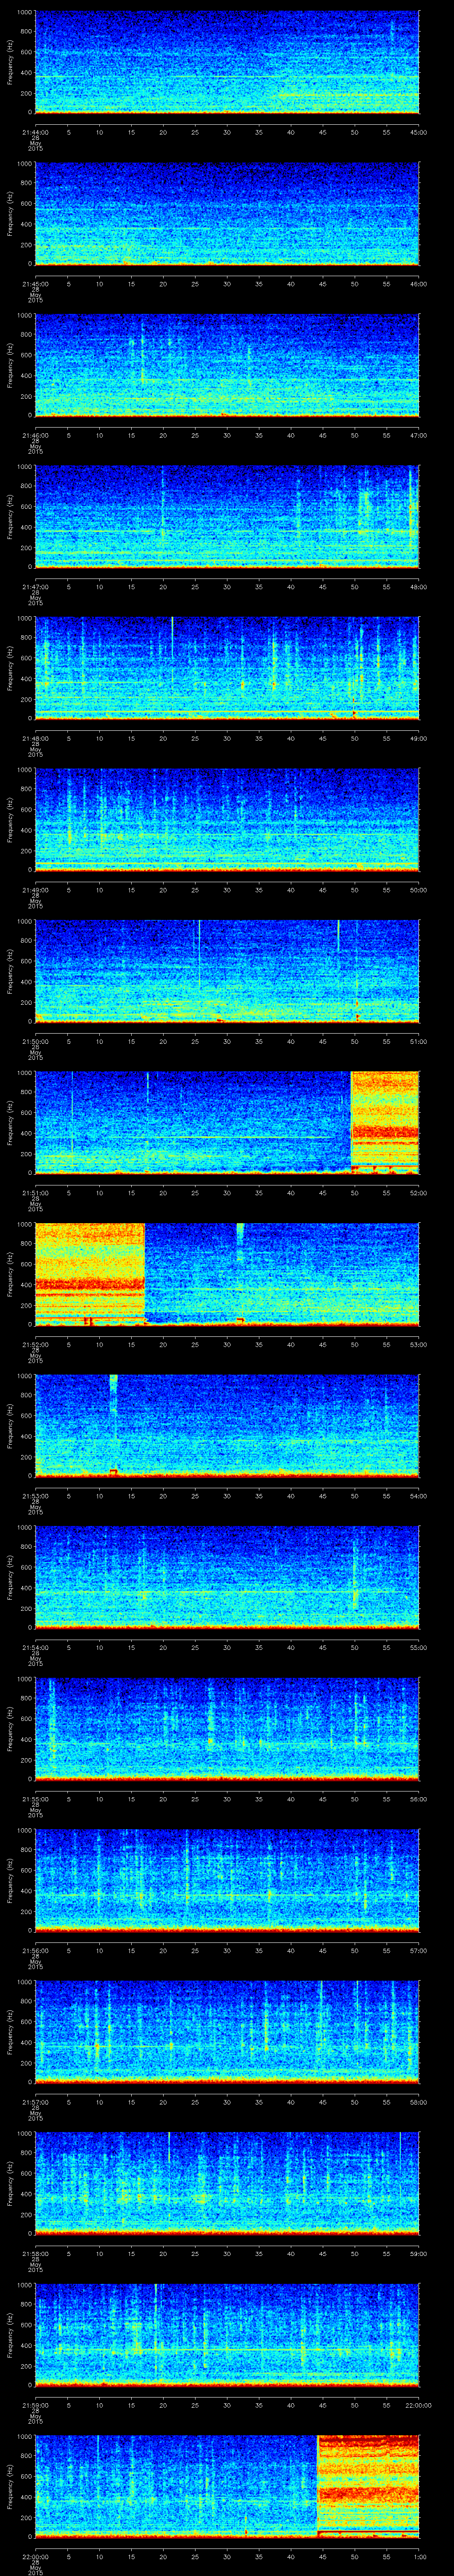Click the '21:44:00' start time label
454x2576 pixels.
click(x=35, y=132)
